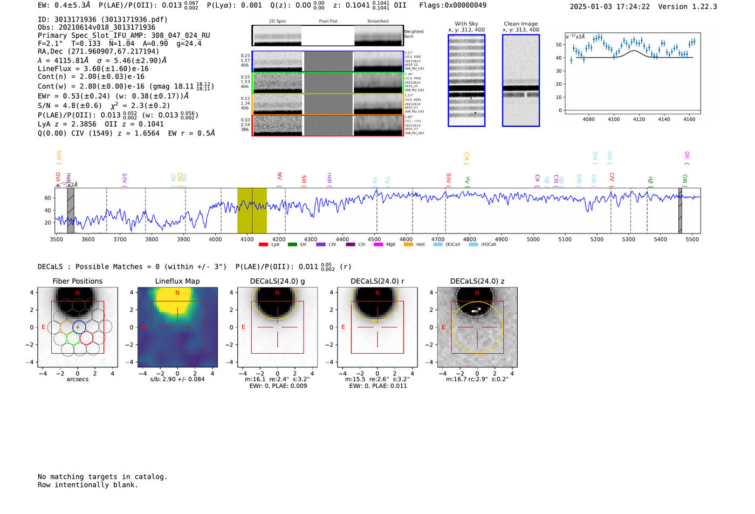Click the magenta OII marker at top right

[x=687, y=157]
